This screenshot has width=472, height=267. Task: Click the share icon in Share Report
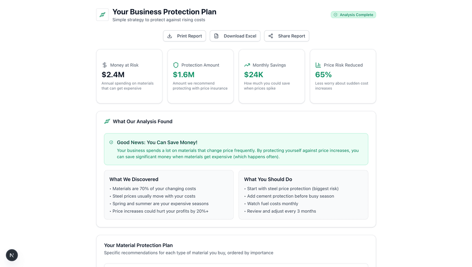point(271,36)
